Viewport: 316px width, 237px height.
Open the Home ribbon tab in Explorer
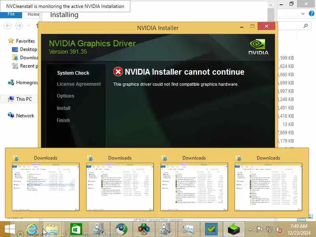click(x=33, y=14)
